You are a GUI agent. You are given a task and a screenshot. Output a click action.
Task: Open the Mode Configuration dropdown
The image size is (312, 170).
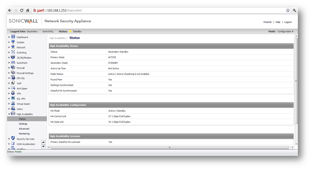point(285,31)
